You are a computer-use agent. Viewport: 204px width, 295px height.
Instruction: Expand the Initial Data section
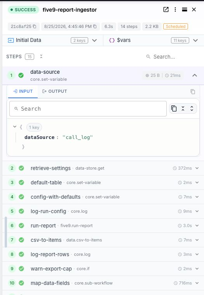point(94,40)
